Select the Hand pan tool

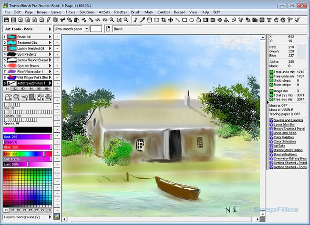pos(276,20)
